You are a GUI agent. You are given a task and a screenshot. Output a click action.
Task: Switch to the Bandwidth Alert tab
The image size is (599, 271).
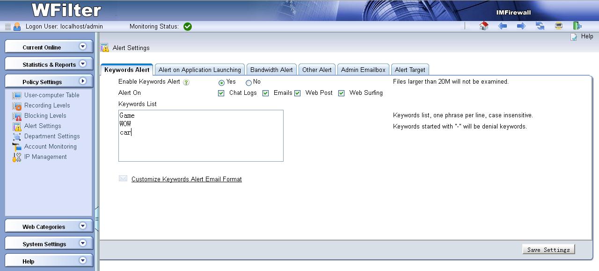point(271,70)
